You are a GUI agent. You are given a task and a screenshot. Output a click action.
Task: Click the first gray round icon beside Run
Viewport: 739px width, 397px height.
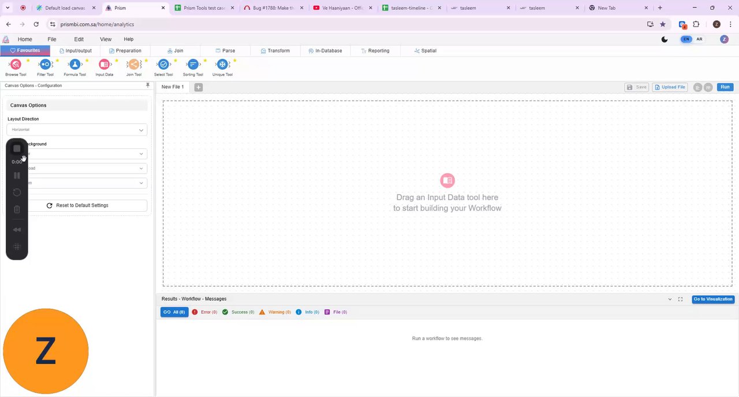click(697, 87)
